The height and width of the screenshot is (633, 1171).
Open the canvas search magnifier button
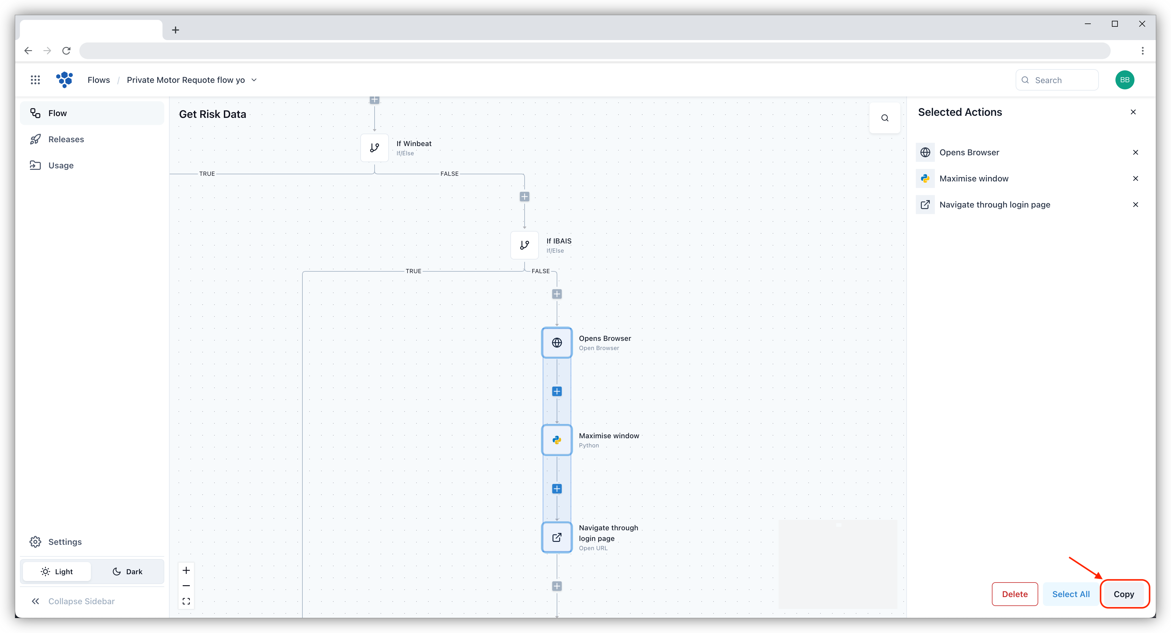coord(884,118)
